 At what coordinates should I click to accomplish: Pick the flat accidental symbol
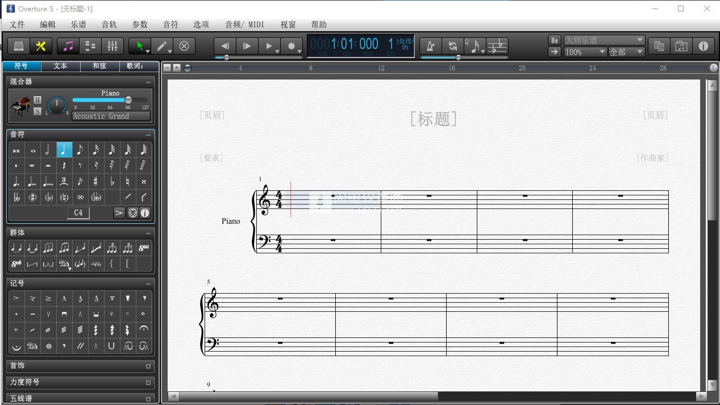coord(112,182)
